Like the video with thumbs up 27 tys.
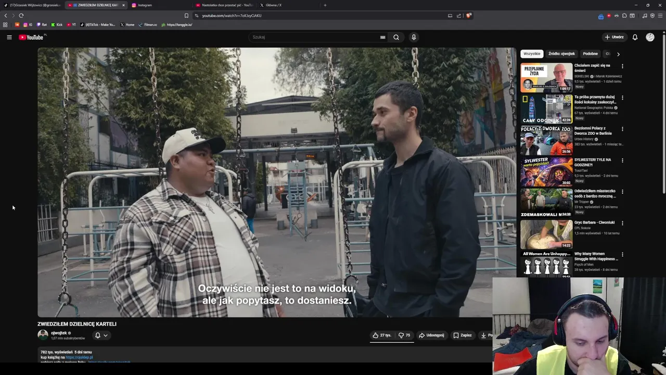The height and width of the screenshot is (375, 666). pyautogui.click(x=381, y=335)
